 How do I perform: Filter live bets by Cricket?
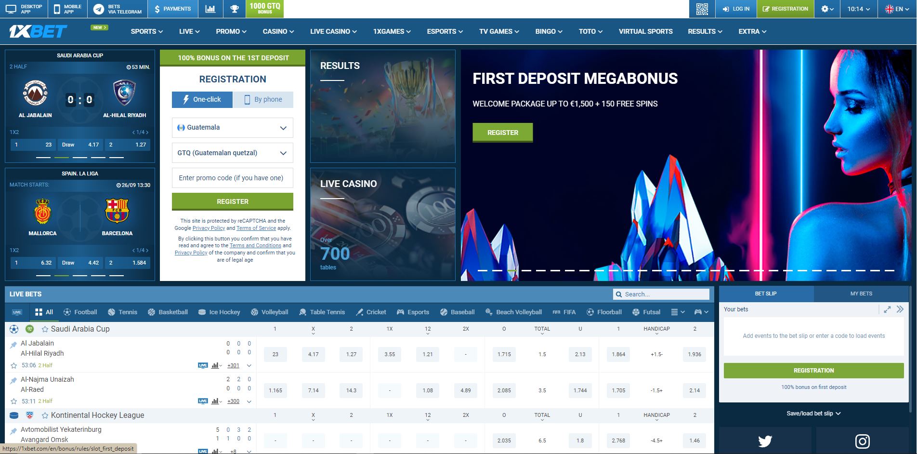tap(371, 312)
